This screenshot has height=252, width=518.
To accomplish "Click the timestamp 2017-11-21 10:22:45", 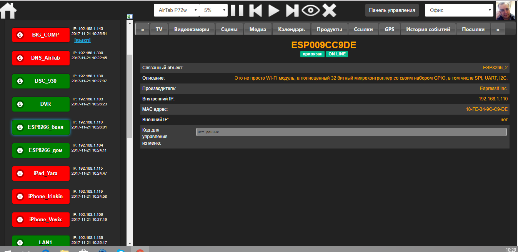I will (x=89, y=58).
